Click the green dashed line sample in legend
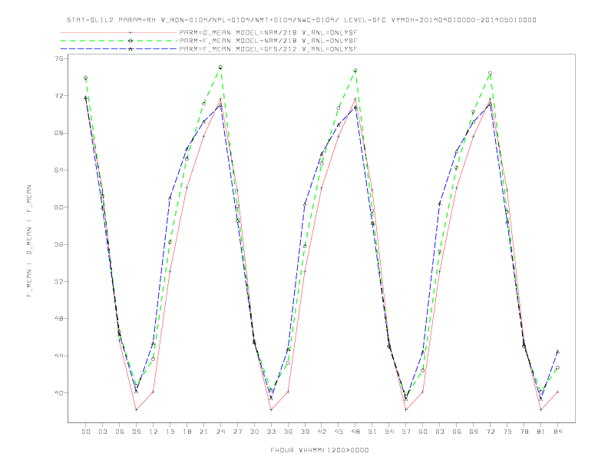The width and height of the screenshot is (608, 470). coord(119,41)
